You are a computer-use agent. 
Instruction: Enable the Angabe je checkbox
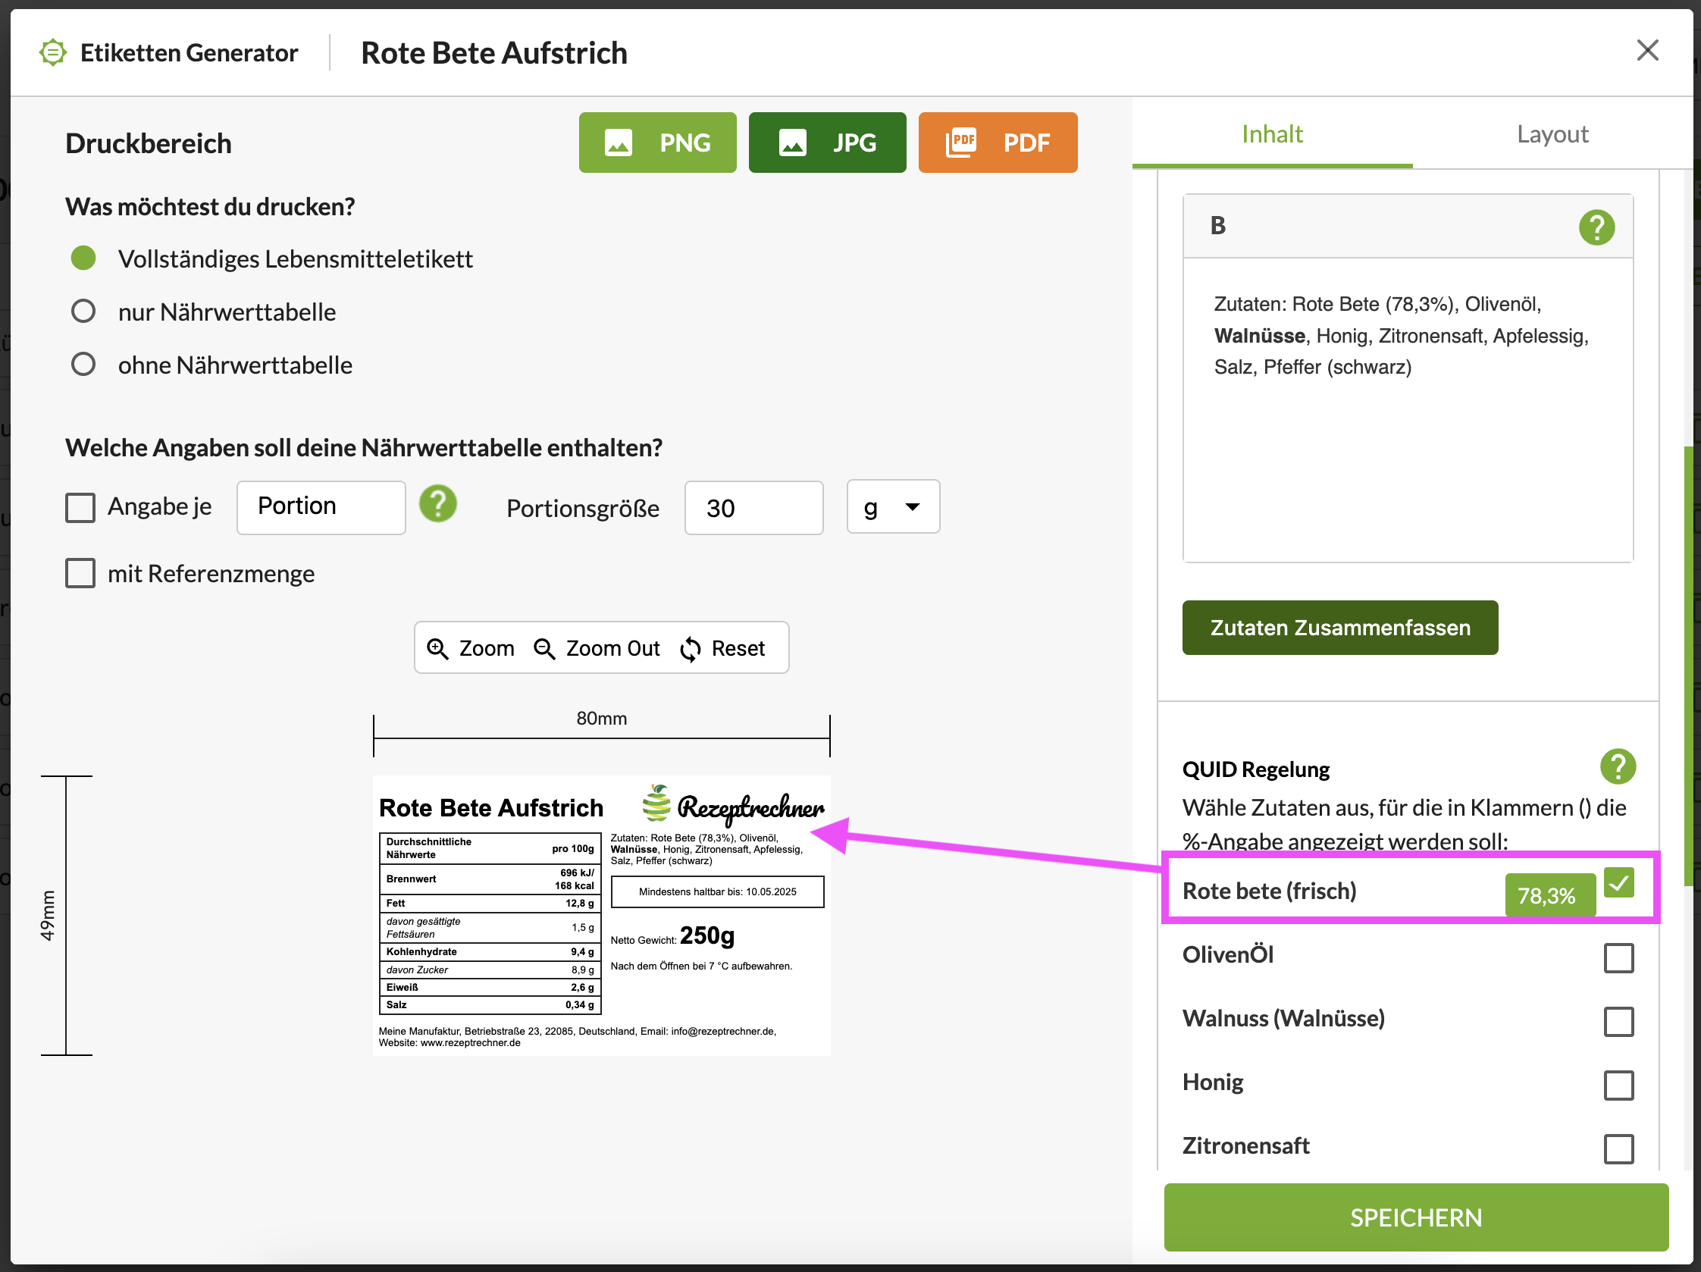coord(81,508)
